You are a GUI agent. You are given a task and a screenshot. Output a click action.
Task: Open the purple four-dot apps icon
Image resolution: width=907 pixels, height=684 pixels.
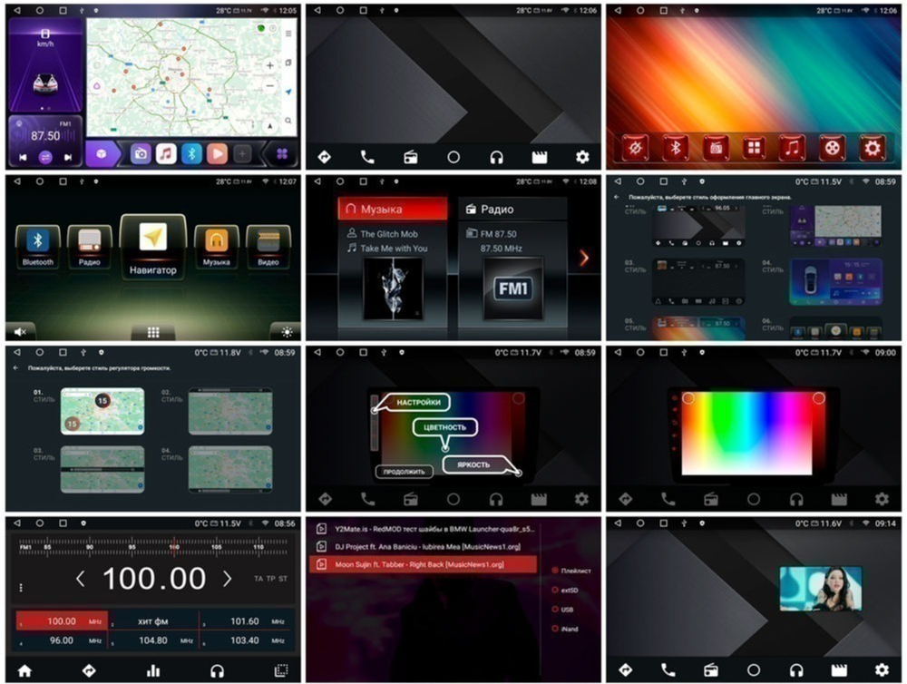[x=282, y=154]
